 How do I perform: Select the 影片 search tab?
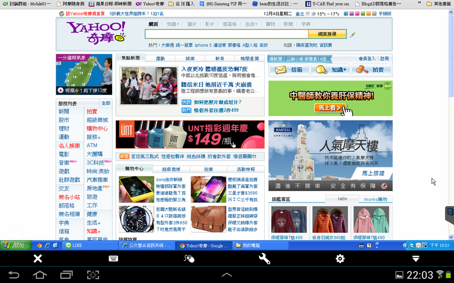tap(209, 24)
